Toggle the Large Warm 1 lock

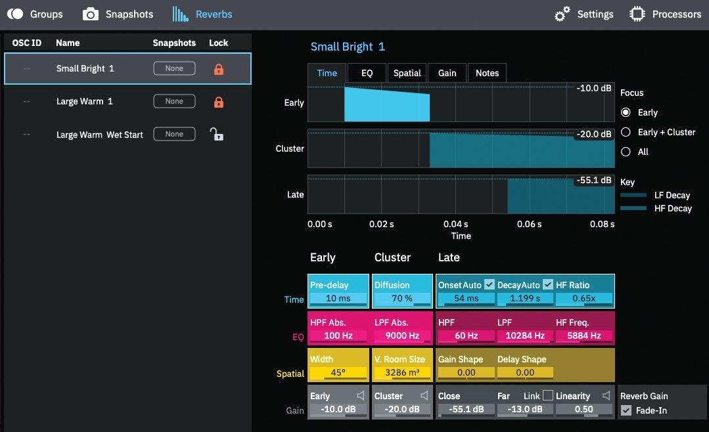coord(218,102)
